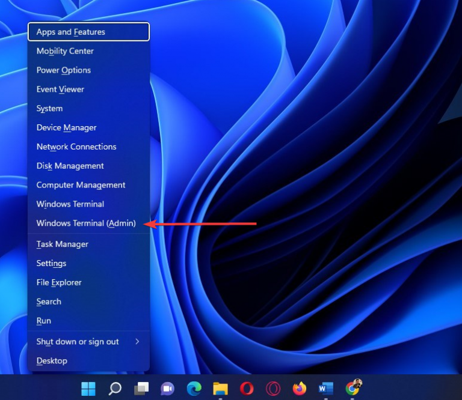This screenshot has width=462, height=400.
Task: Open the Run dialog entry
Action: pos(88,321)
